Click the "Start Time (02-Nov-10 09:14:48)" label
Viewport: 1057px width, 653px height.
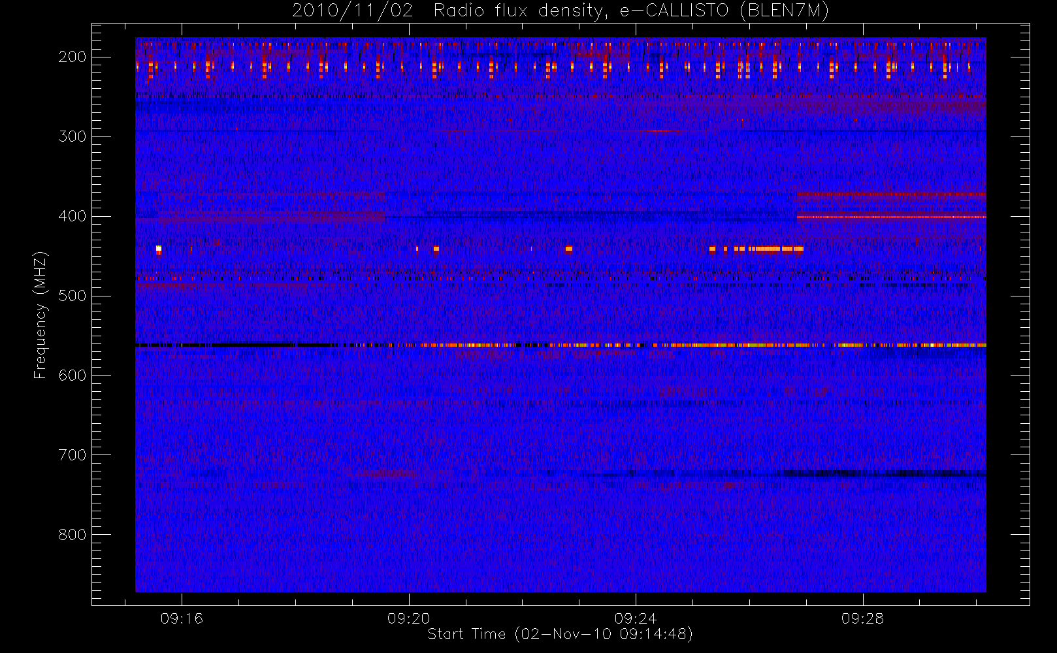tap(560, 634)
